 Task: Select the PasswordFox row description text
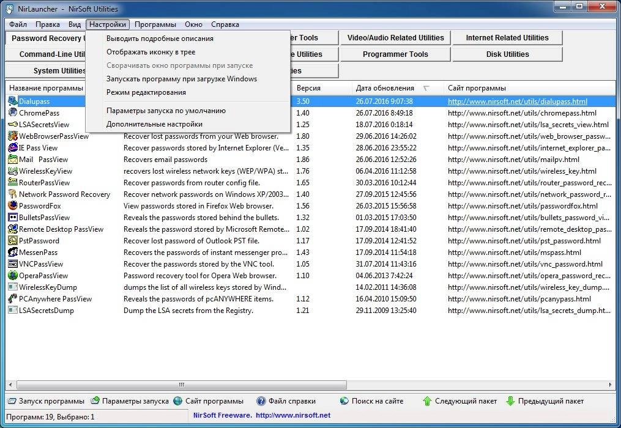(198, 206)
